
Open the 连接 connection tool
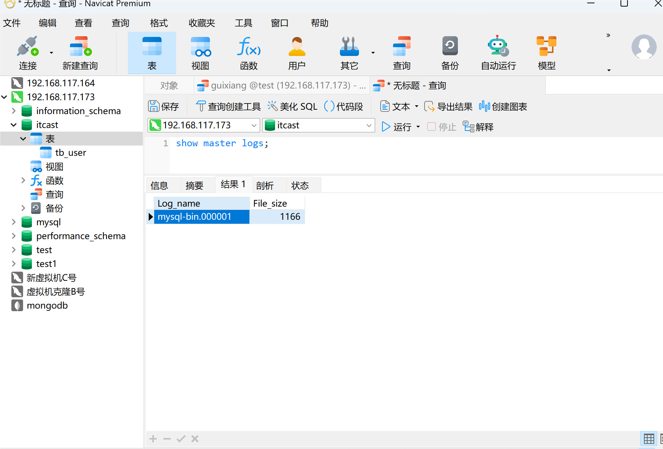28,53
